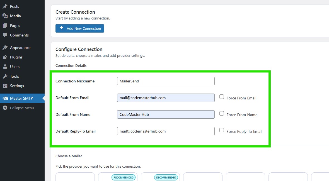Click the Default Reply-To Email input
Screen dimensions: 329x181
coord(166,131)
